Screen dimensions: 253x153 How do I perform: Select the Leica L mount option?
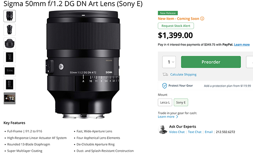point(165,102)
